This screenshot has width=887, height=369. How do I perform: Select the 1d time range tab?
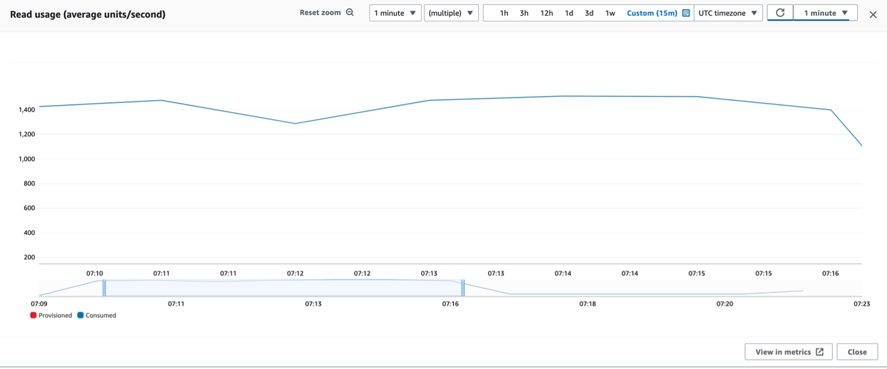click(x=569, y=12)
